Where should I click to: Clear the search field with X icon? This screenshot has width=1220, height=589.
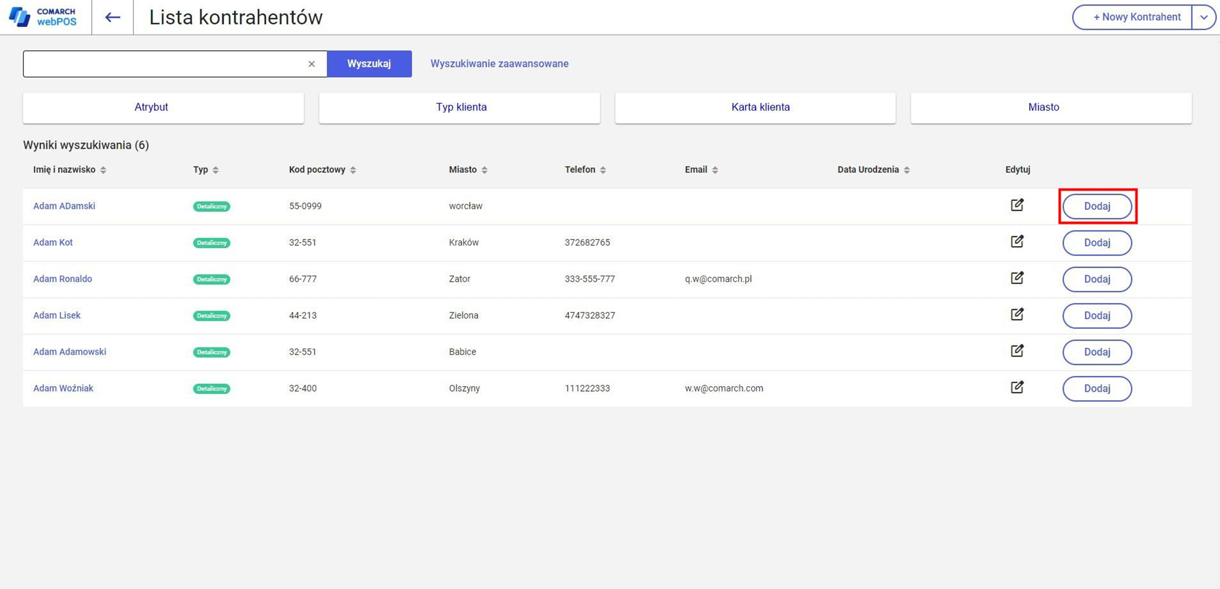[311, 64]
